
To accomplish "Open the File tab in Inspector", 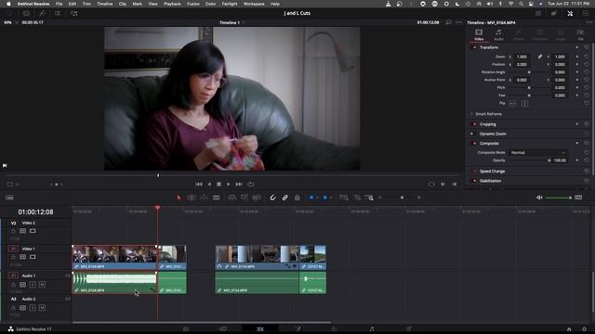I will [x=580, y=35].
